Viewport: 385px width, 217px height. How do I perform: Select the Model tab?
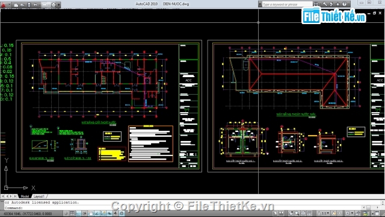pos(25,197)
